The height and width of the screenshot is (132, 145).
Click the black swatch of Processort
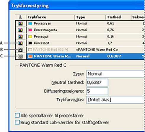coord(30,43)
